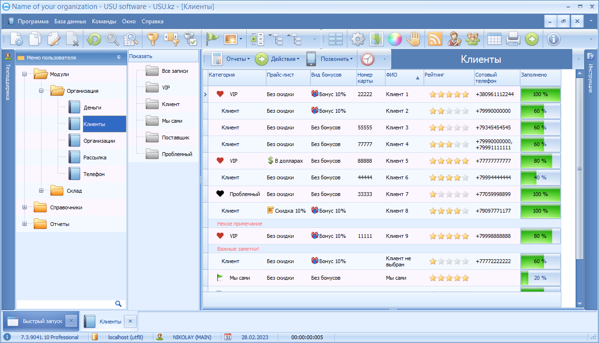
Task: Switch to the Быстрый запуск tab
Action: tap(42, 321)
